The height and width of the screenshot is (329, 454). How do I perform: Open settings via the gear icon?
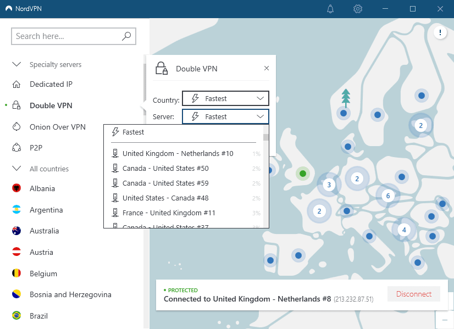coord(358,9)
